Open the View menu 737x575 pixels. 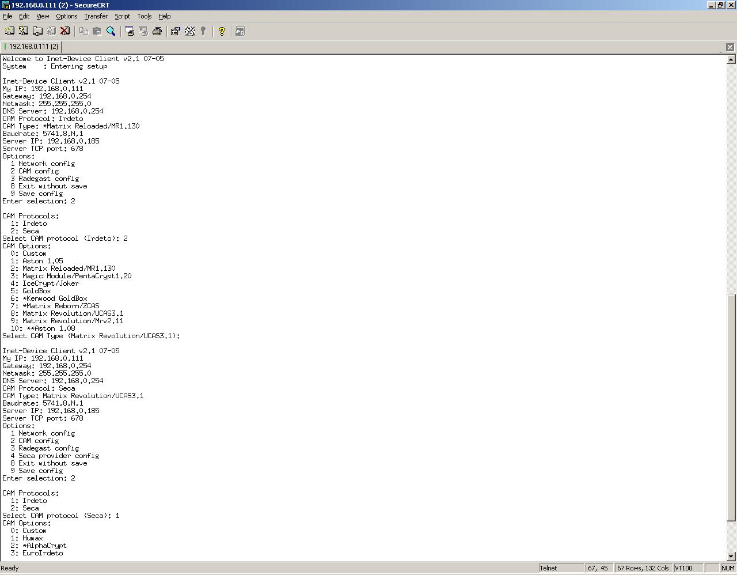click(43, 16)
